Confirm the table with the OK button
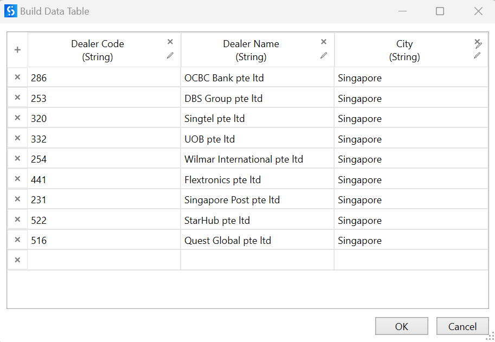The height and width of the screenshot is (342, 495). coord(402,326)
